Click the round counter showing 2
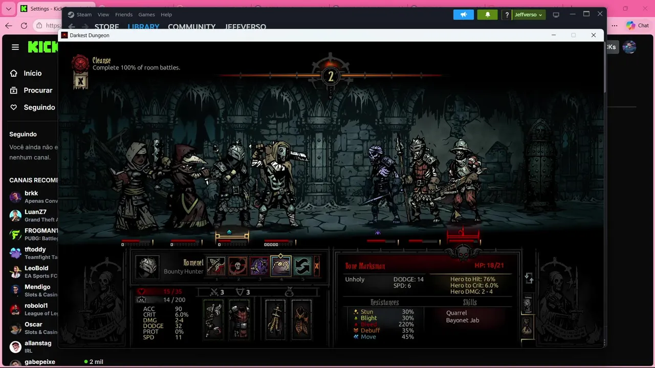Image resolution: width=655 pixels, height=368 pixels. point(331,77)
